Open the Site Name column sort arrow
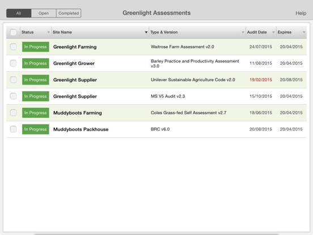Viewport: 313px width, 235px height. coord(146,32)
